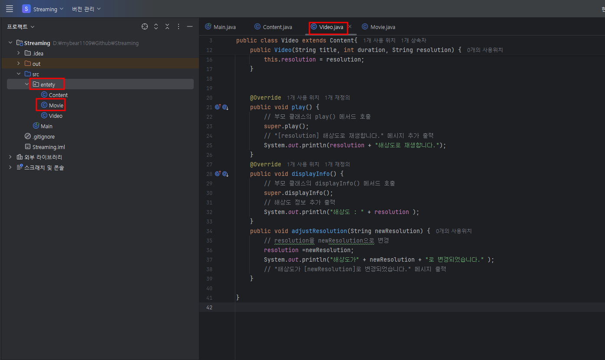Click the Content class icon in tree
The image size is (605, 360).
pyautogui.click(x=44, y=95)
